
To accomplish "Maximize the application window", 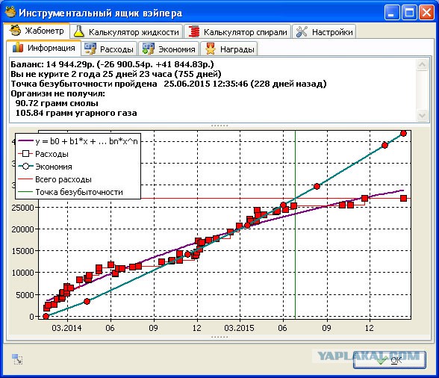I will coord(409,13).
